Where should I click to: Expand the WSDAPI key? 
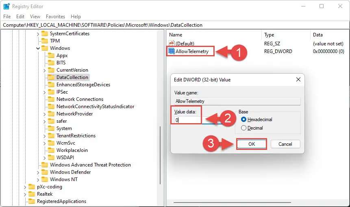click(x=44, y=158)
